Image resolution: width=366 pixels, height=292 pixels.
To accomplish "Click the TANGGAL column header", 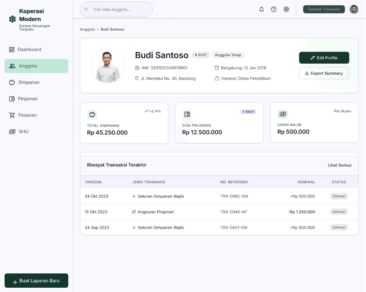I will click(93, 182).
